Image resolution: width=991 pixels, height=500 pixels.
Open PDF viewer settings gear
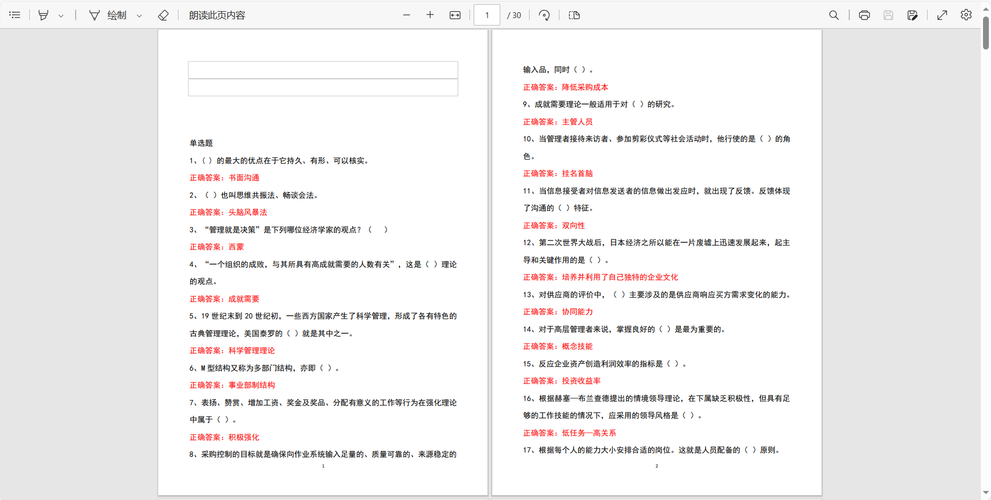click(966, 15)
